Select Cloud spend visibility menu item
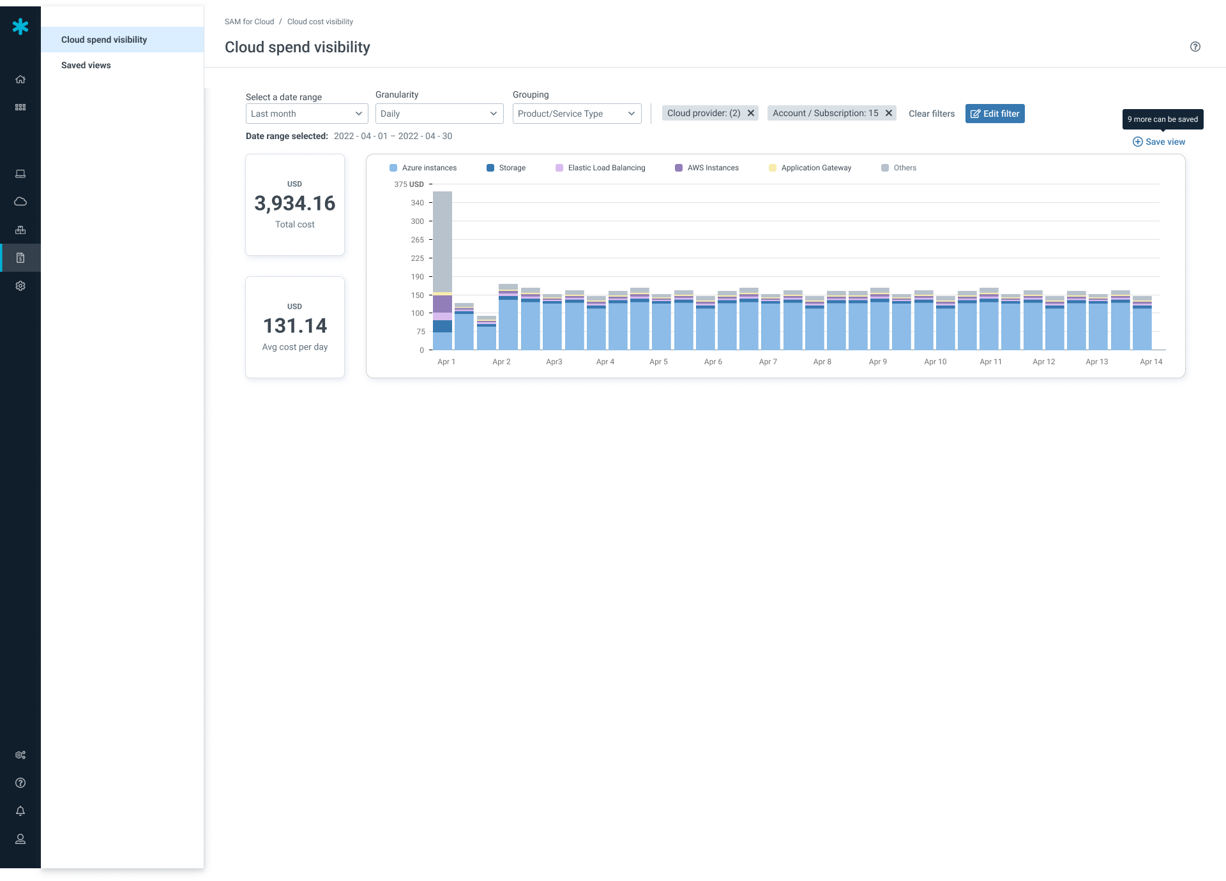Image resolution: width=1226 pixels, height=881 pixels. coord(123,40)
